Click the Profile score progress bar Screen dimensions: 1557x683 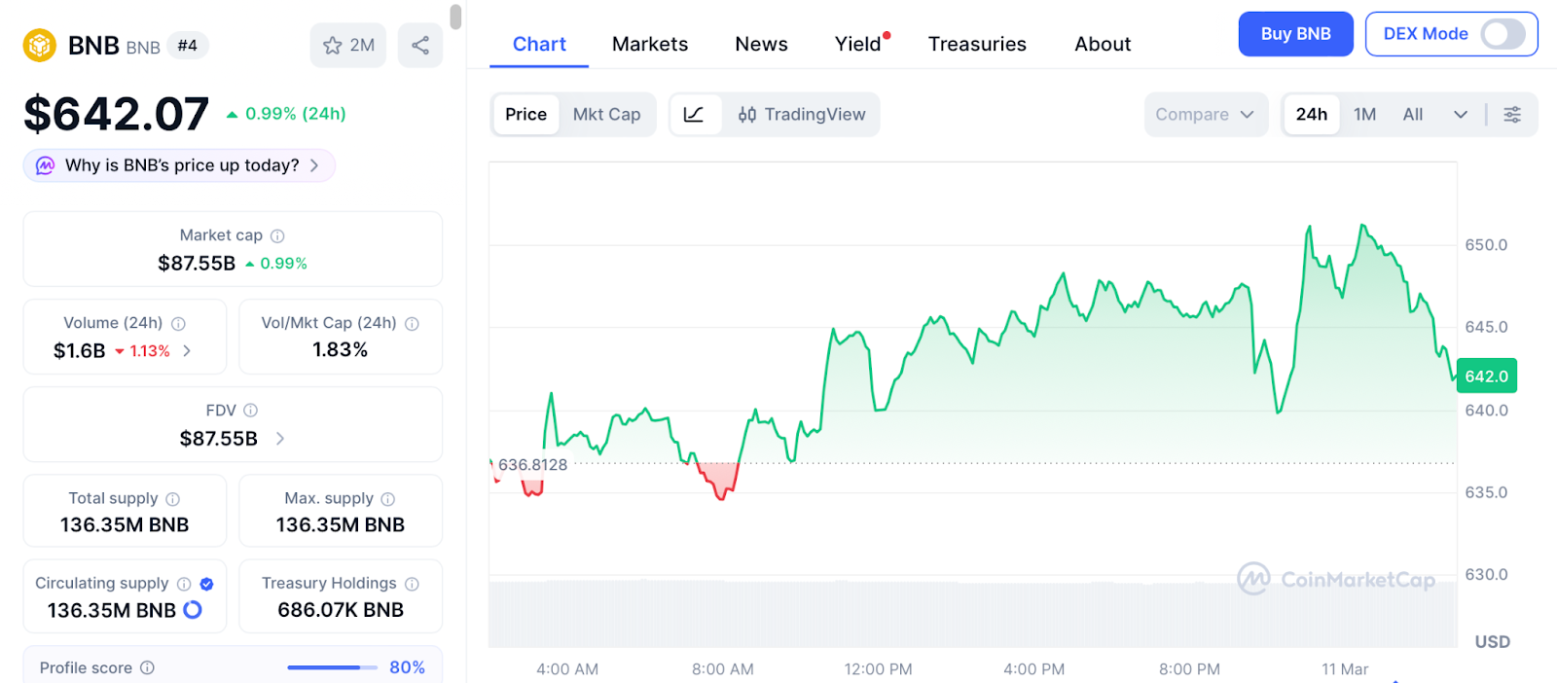click(332, 667)
